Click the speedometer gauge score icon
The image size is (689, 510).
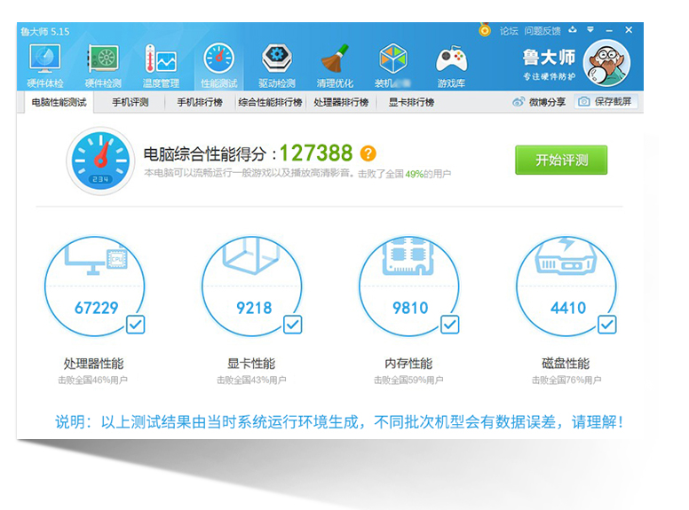[100, 161]
